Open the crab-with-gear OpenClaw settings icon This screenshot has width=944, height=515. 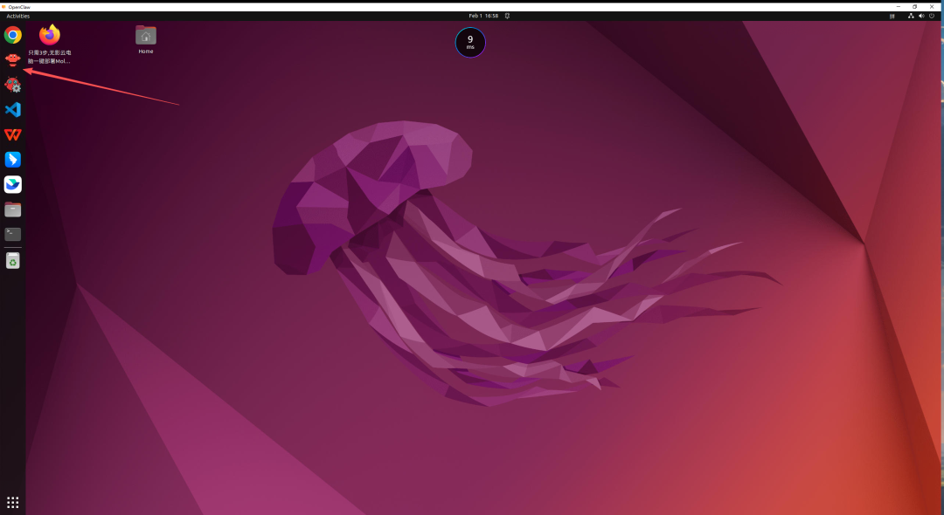click(x=12, y=85)
